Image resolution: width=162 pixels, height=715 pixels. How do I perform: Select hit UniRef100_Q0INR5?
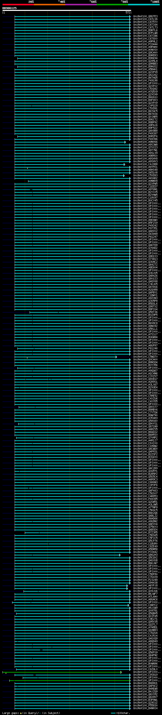tap(145, 117)
